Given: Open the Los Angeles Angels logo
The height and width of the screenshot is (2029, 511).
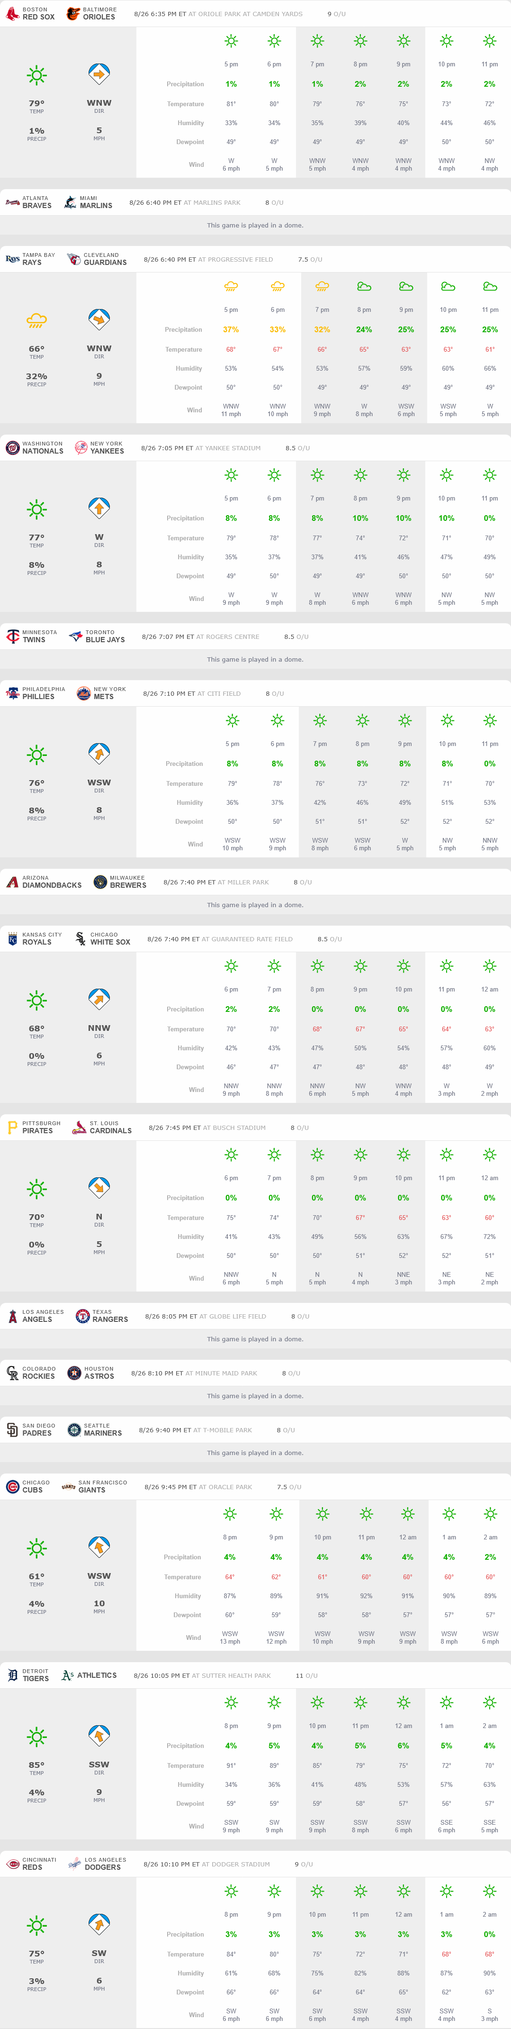Looking at the screenshot, I should click(x=13, y=1316).
